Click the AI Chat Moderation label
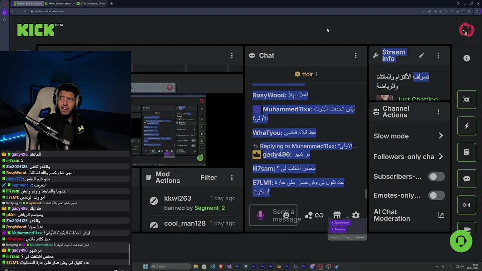The image size is (482, 271). [392, 215]
